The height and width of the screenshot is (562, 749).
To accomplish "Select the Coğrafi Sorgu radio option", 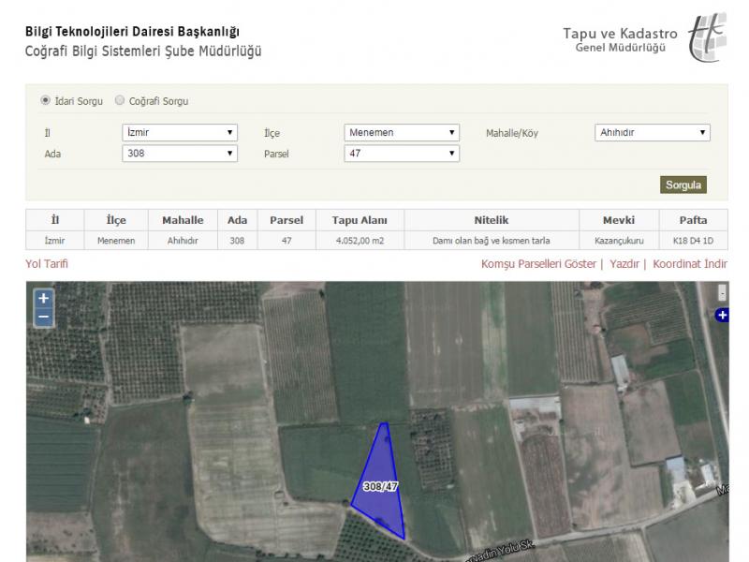I will (x=120, y=100).
